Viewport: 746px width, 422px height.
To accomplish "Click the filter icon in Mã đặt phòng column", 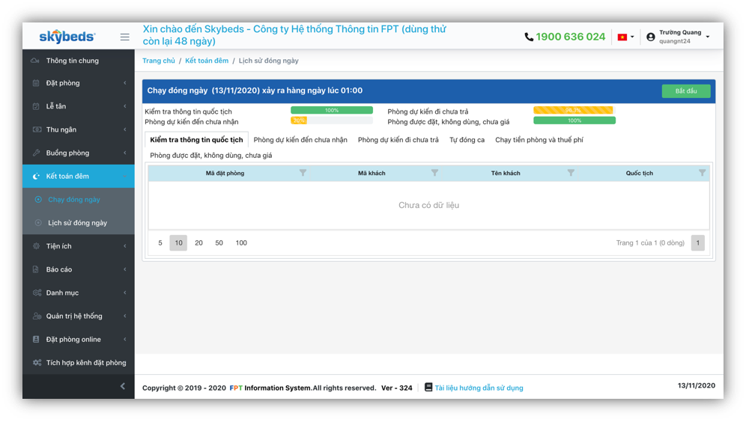I will point(303,173).
